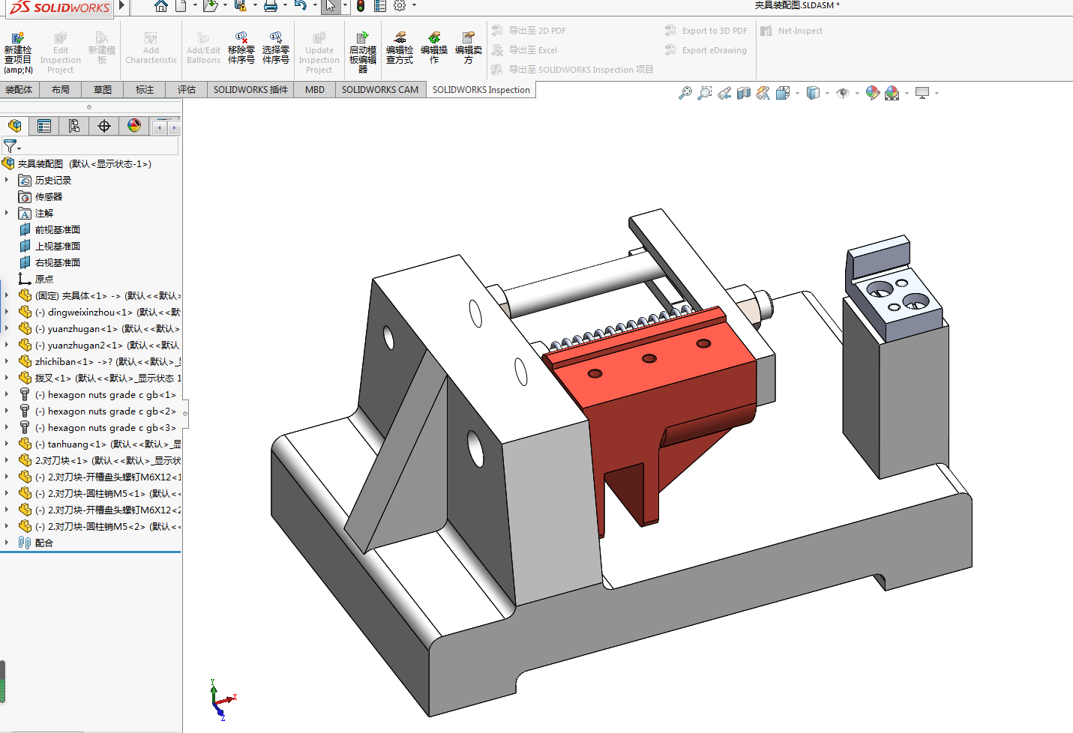Expand the 历史记录 tree node
The image size is (1073, 733).
tap(7, 180)
